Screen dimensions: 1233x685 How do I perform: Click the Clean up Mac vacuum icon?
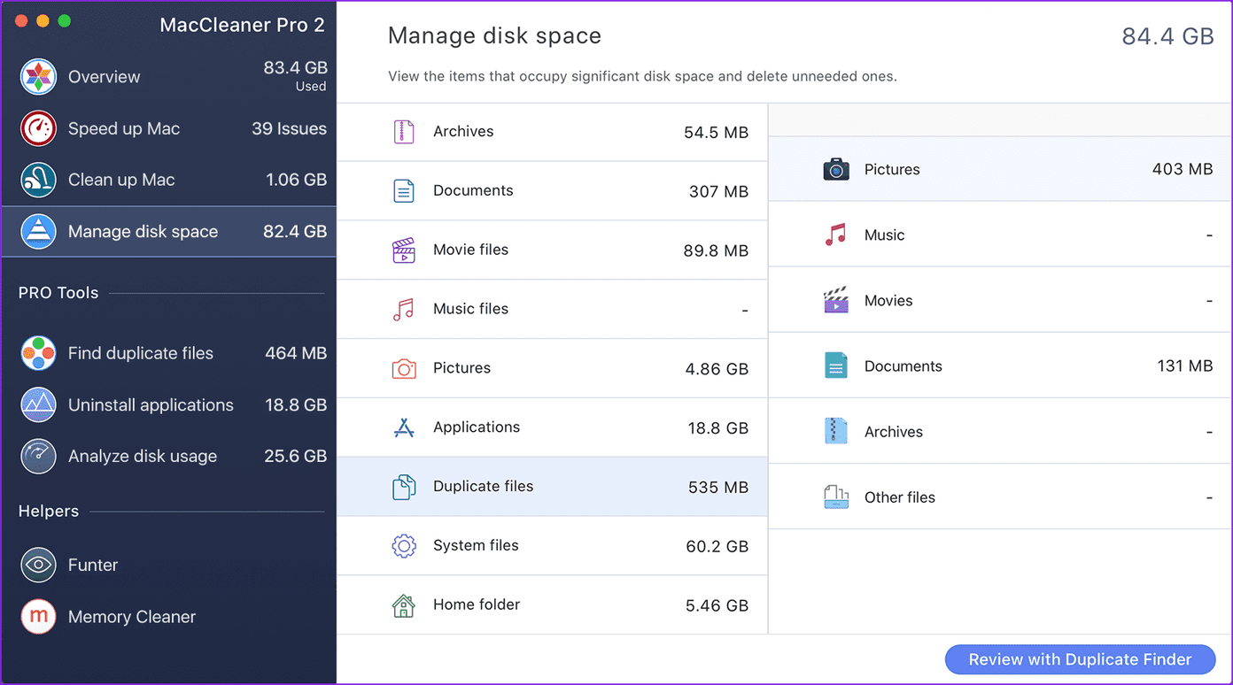click(x=39, y=180)
